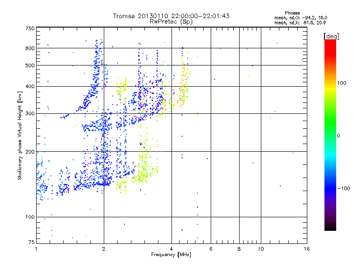
Task: Click the x-axis tick label "1"
Action: [x=37, y=249]
